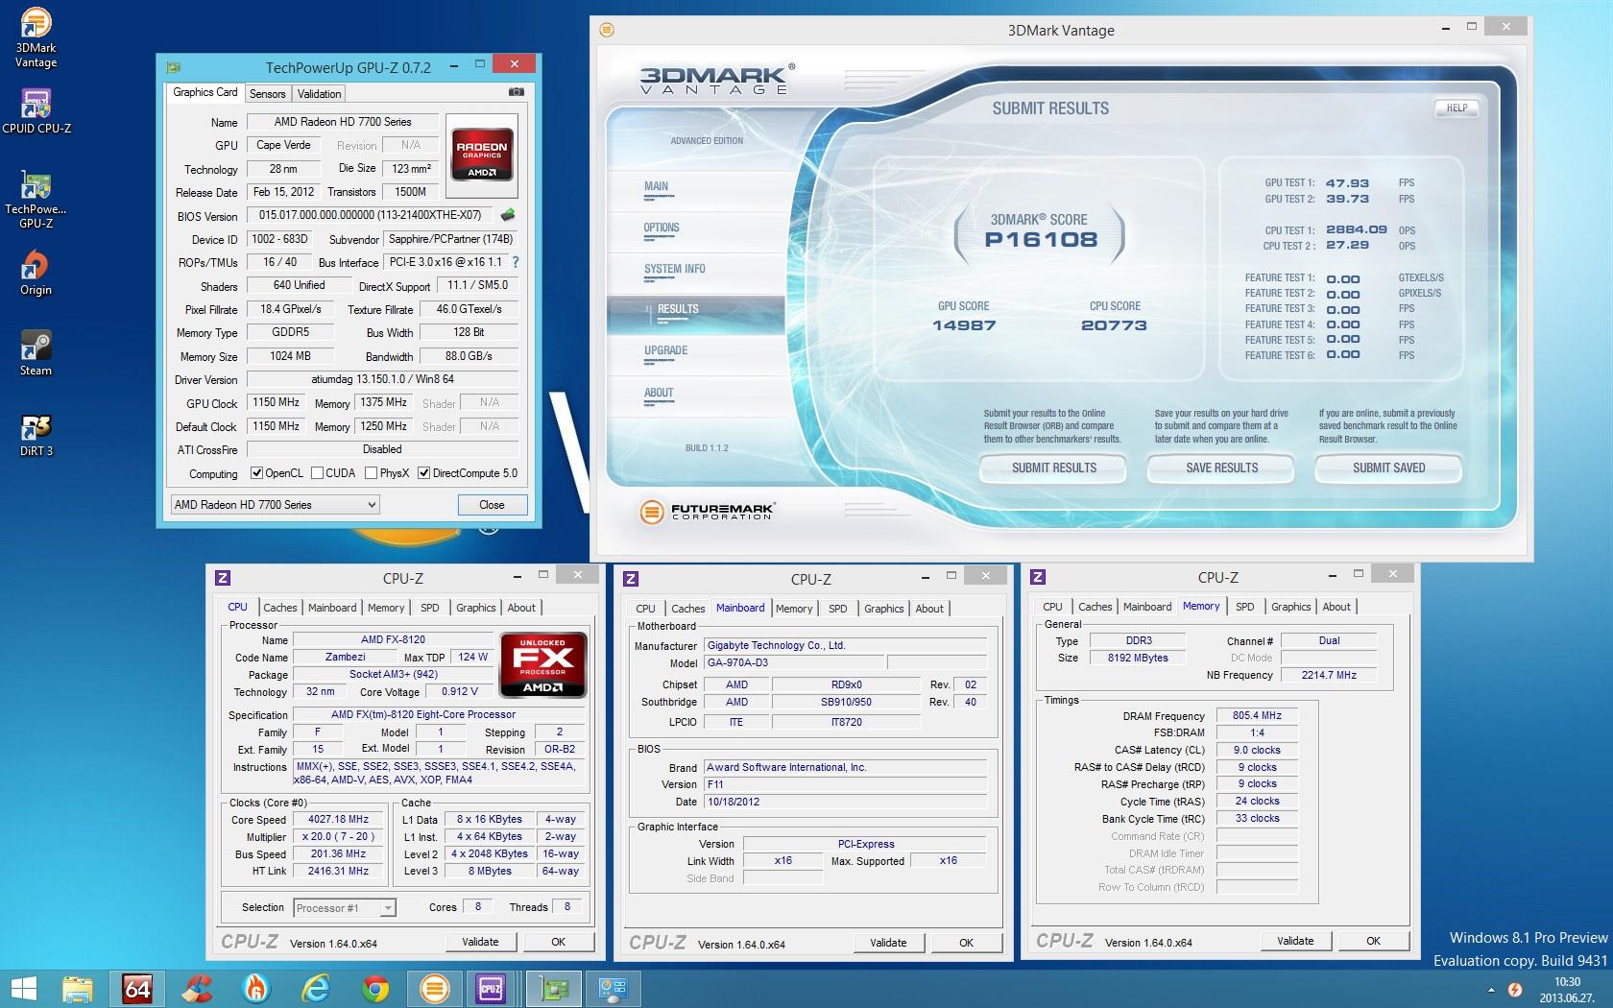Click the CPU-Z purple taskbar icon
This screenshot has width=1613, height=1008.
pyautogui.click(x=491, y=989)
